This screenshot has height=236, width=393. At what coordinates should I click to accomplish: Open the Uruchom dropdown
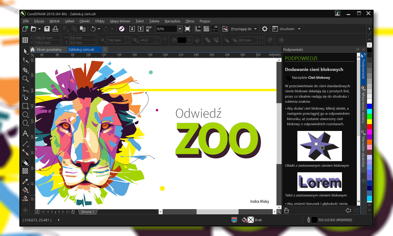299,29
